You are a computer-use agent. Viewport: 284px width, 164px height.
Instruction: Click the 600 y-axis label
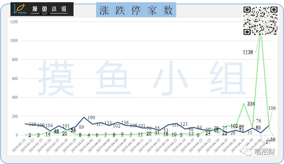point(15,78)
